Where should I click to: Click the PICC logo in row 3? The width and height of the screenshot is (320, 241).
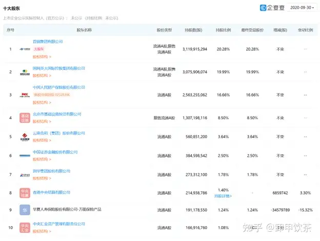25,95
